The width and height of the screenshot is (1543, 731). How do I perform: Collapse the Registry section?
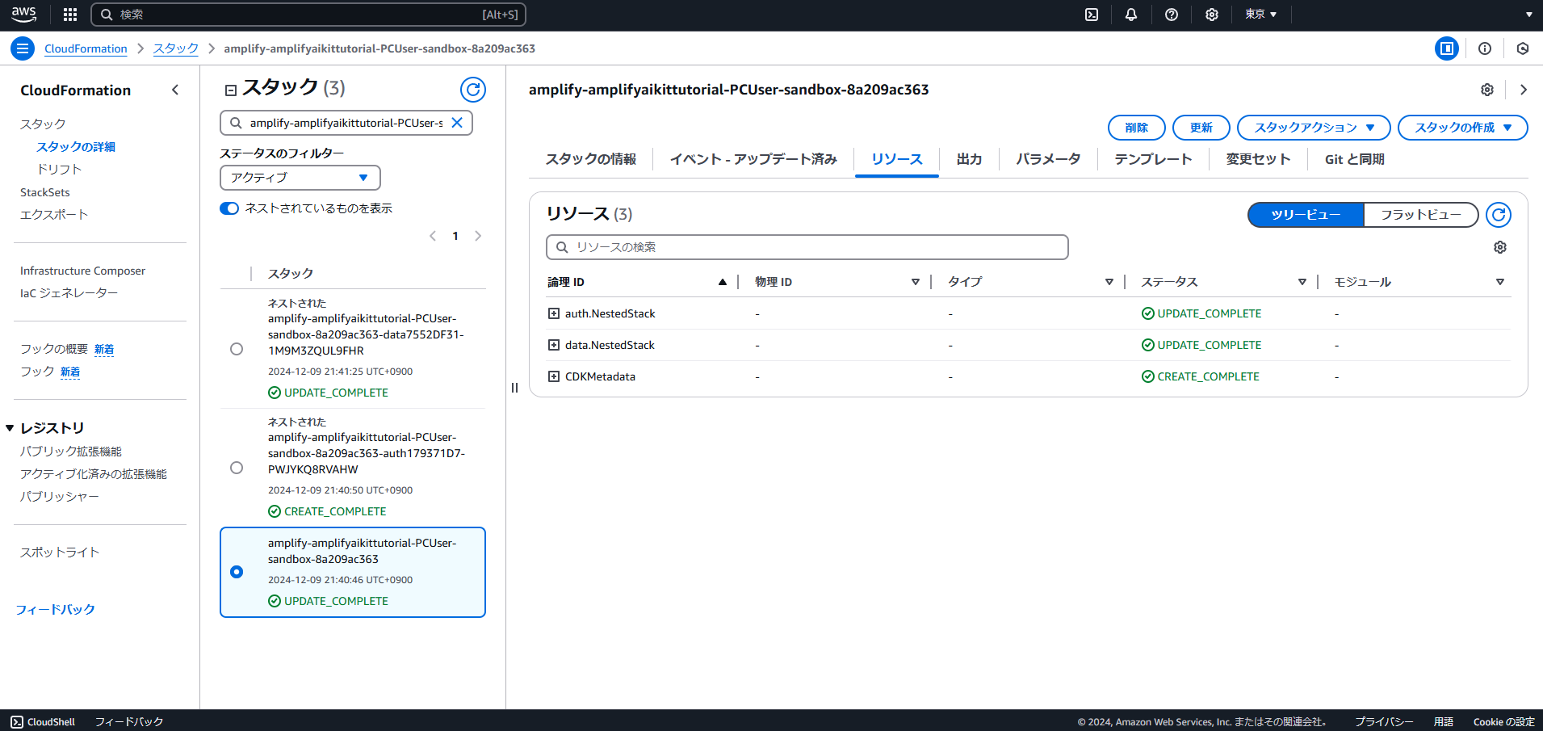10,428
